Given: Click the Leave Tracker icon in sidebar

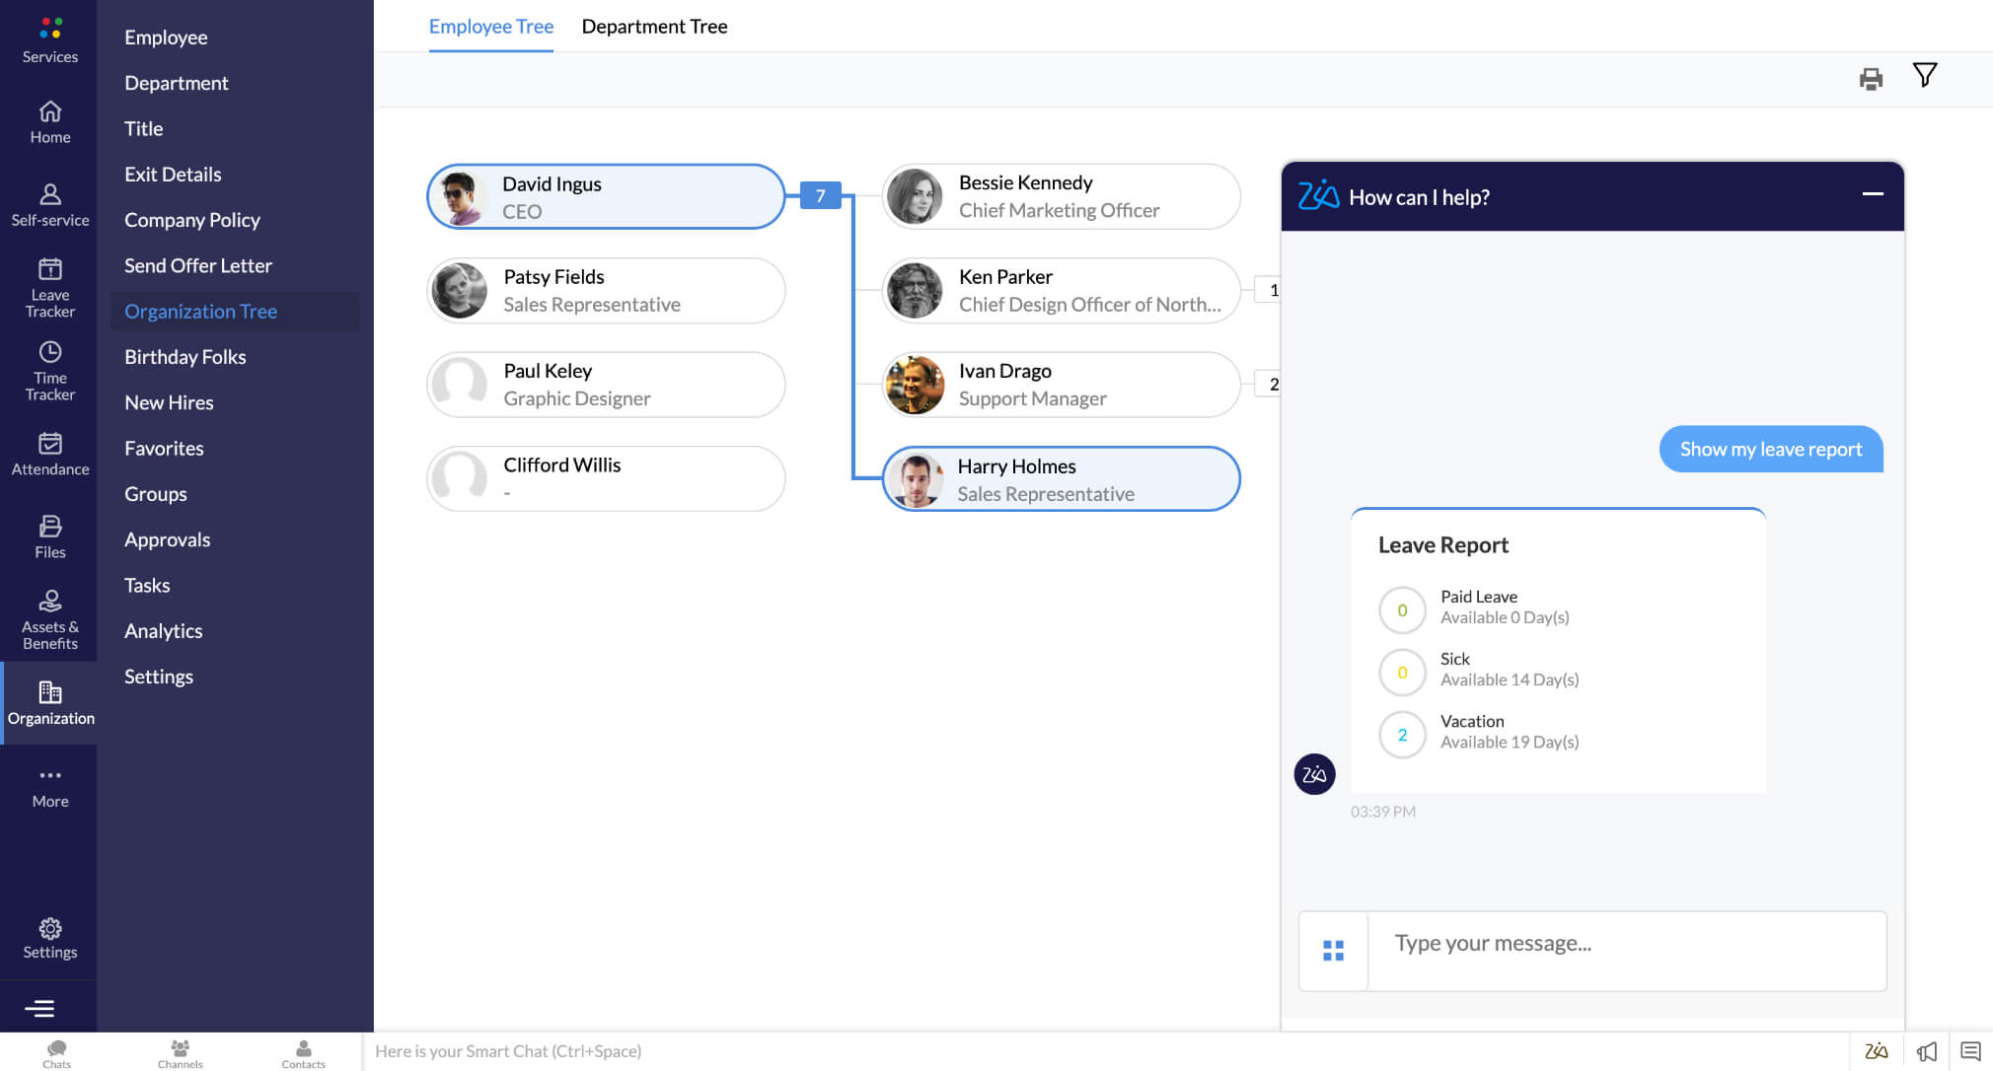Looking at the screenshot, I should [50, 288].
